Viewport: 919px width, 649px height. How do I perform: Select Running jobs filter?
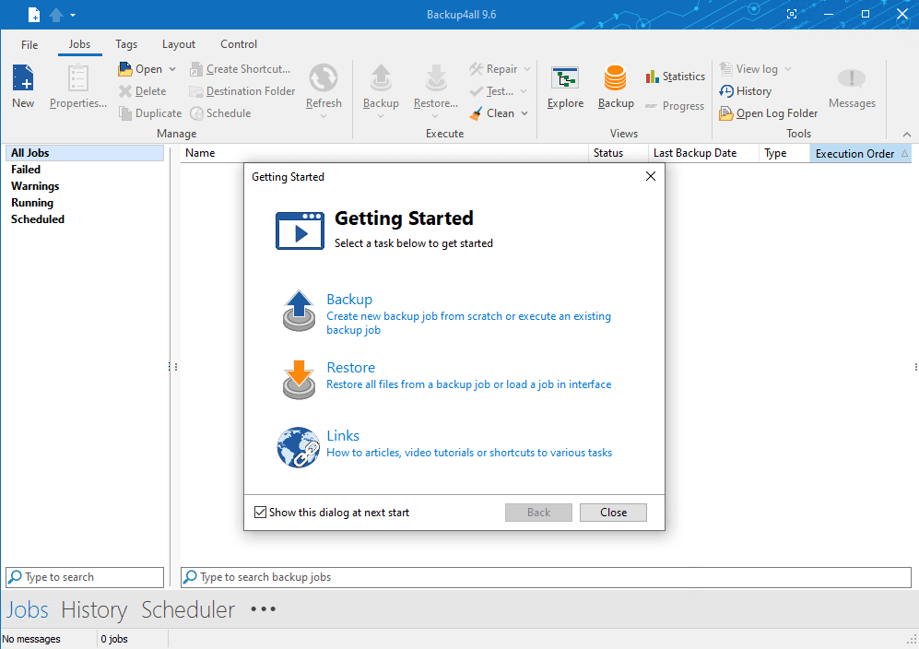32,202
